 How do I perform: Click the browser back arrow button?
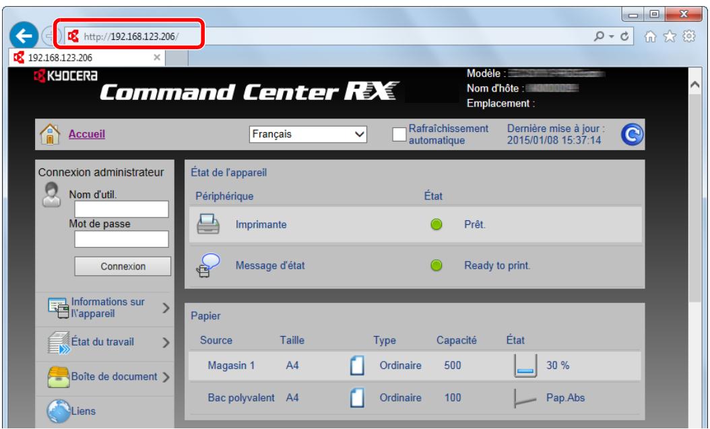point(24,35)
